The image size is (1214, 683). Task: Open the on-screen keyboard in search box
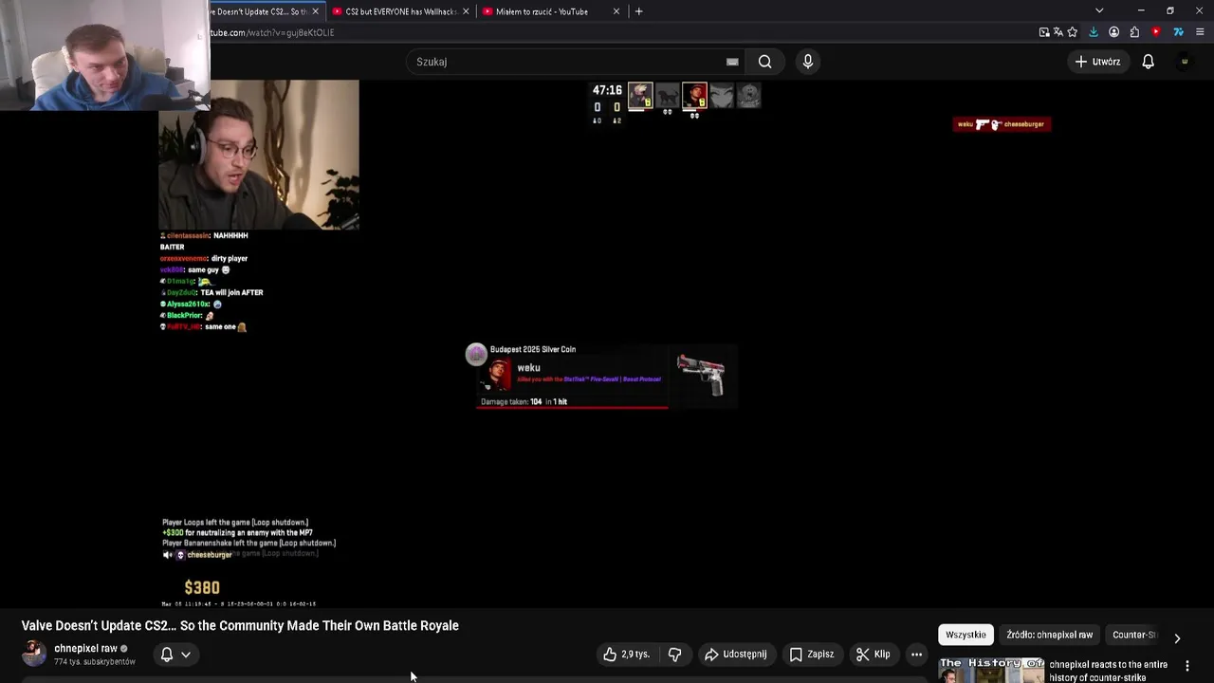click(x=732, y=62)
